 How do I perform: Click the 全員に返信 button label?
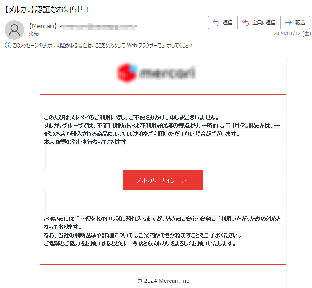click(264, 23)
